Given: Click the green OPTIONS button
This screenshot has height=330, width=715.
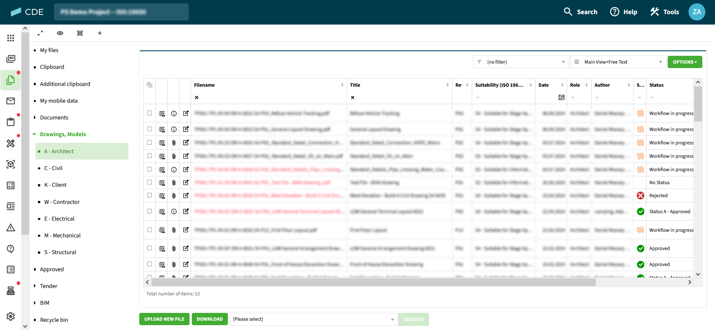Looking at the screenshot, I should [x=684, y=62].
